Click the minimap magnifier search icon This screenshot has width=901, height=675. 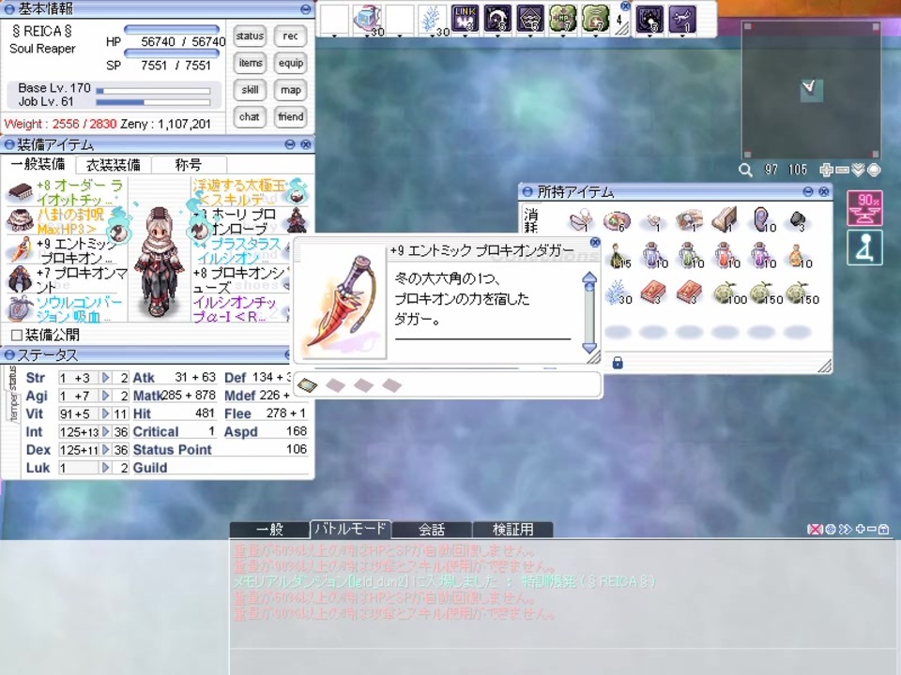tap(745, 170)
